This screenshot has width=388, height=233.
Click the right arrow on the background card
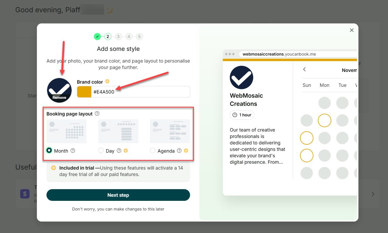(373, 194)
